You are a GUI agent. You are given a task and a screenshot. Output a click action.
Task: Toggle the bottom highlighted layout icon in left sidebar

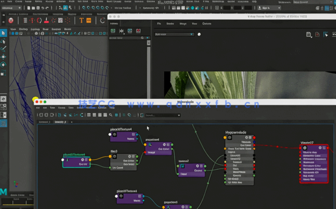(3, 123)
